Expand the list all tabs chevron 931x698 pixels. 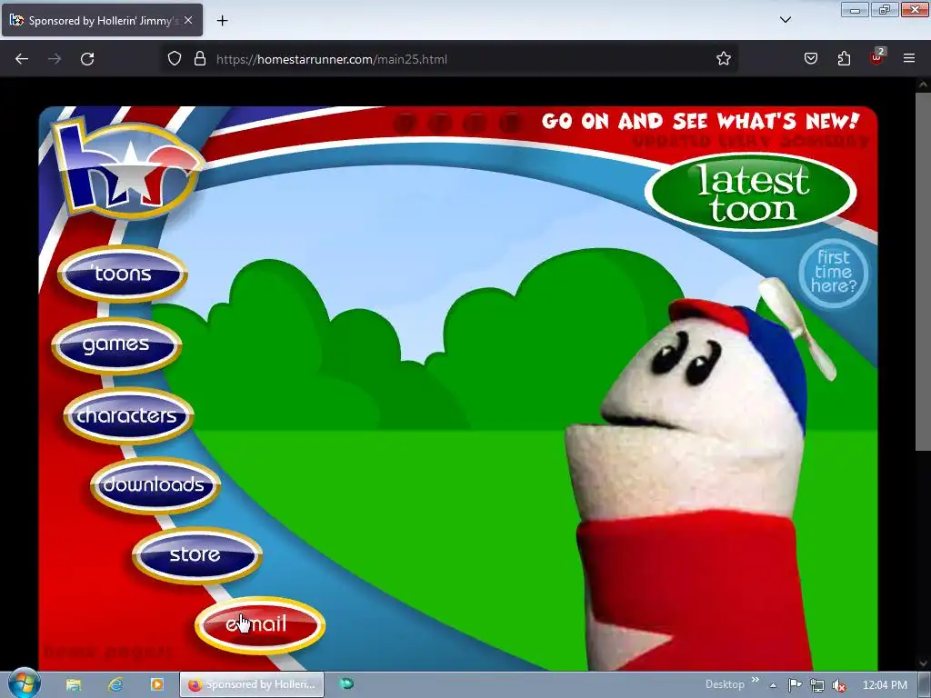click(786, 20)
